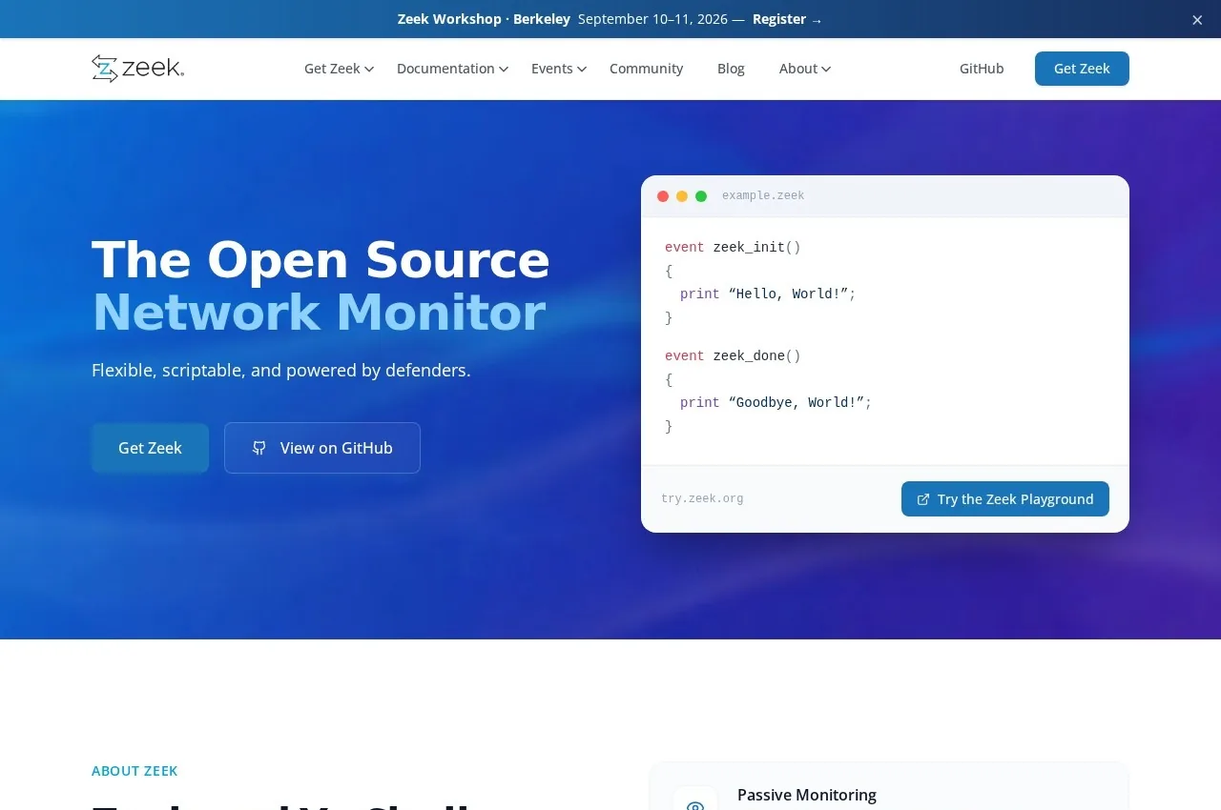Click the "September 10–11, 2026" date text
Image resolution: width=1221 pixels, height=810 pixels.
(x=653, y=19)
